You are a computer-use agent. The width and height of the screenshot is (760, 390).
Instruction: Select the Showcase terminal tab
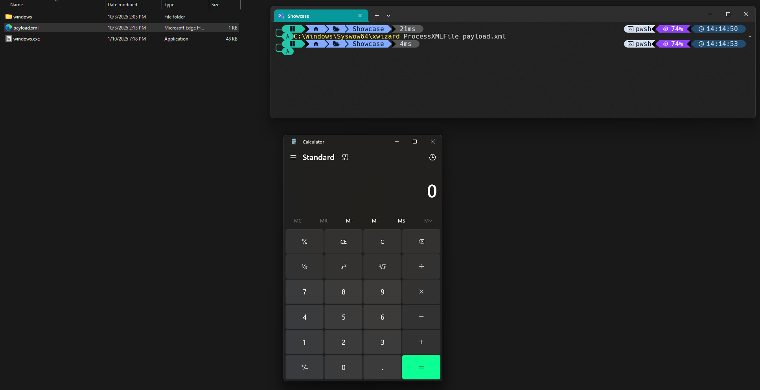(315, 16)
